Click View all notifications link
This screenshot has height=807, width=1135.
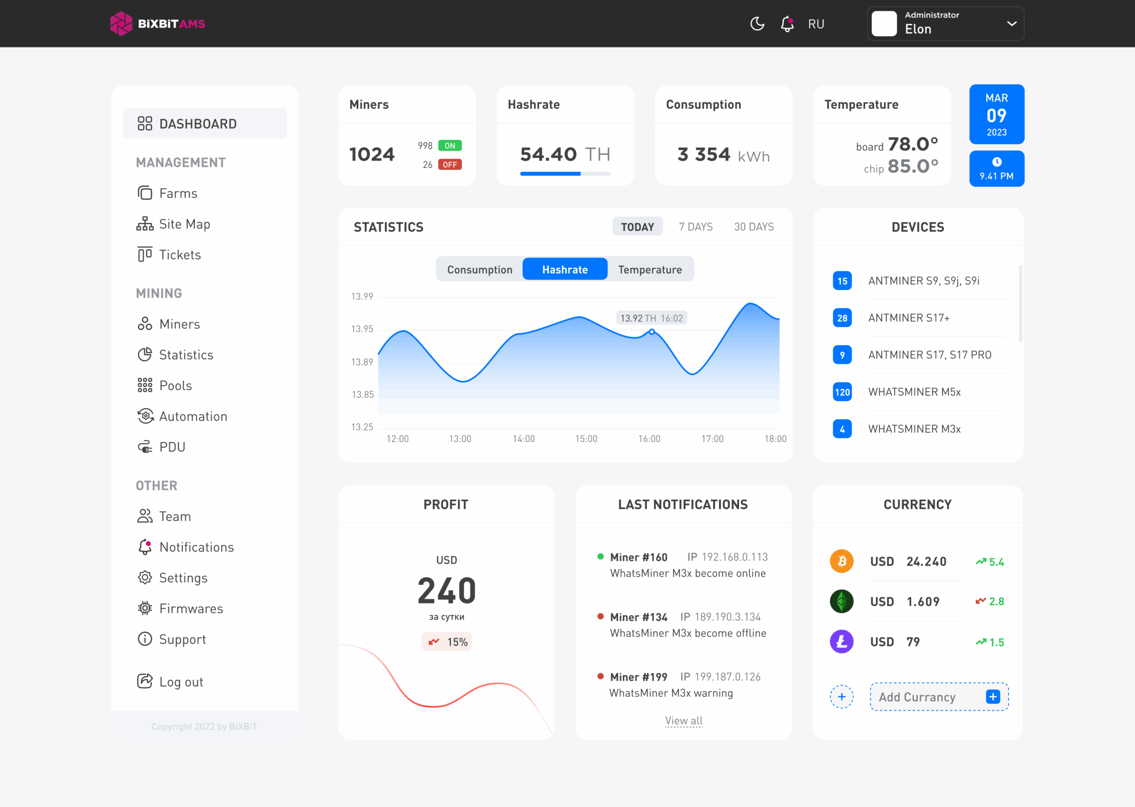click(684, 721)
